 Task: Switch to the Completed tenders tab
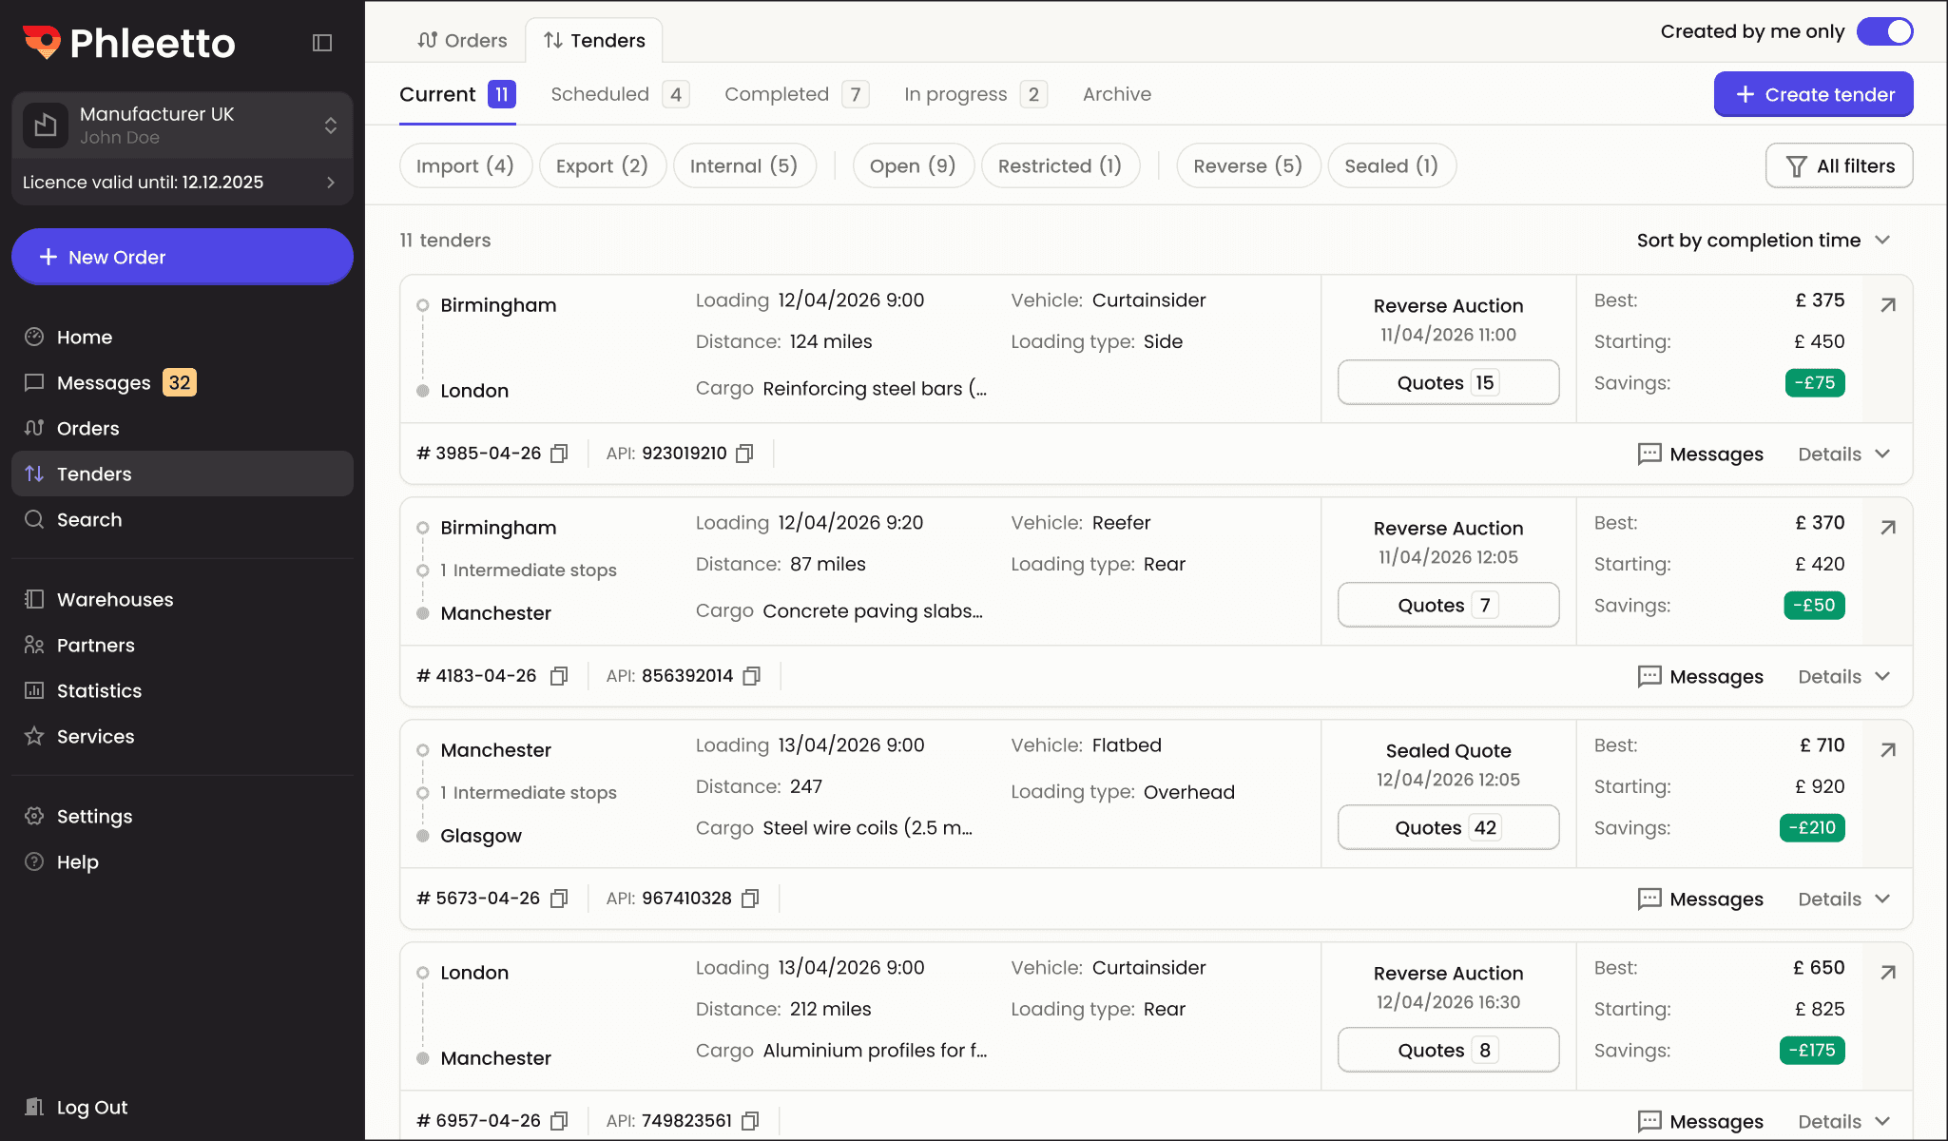coord(777,94)
